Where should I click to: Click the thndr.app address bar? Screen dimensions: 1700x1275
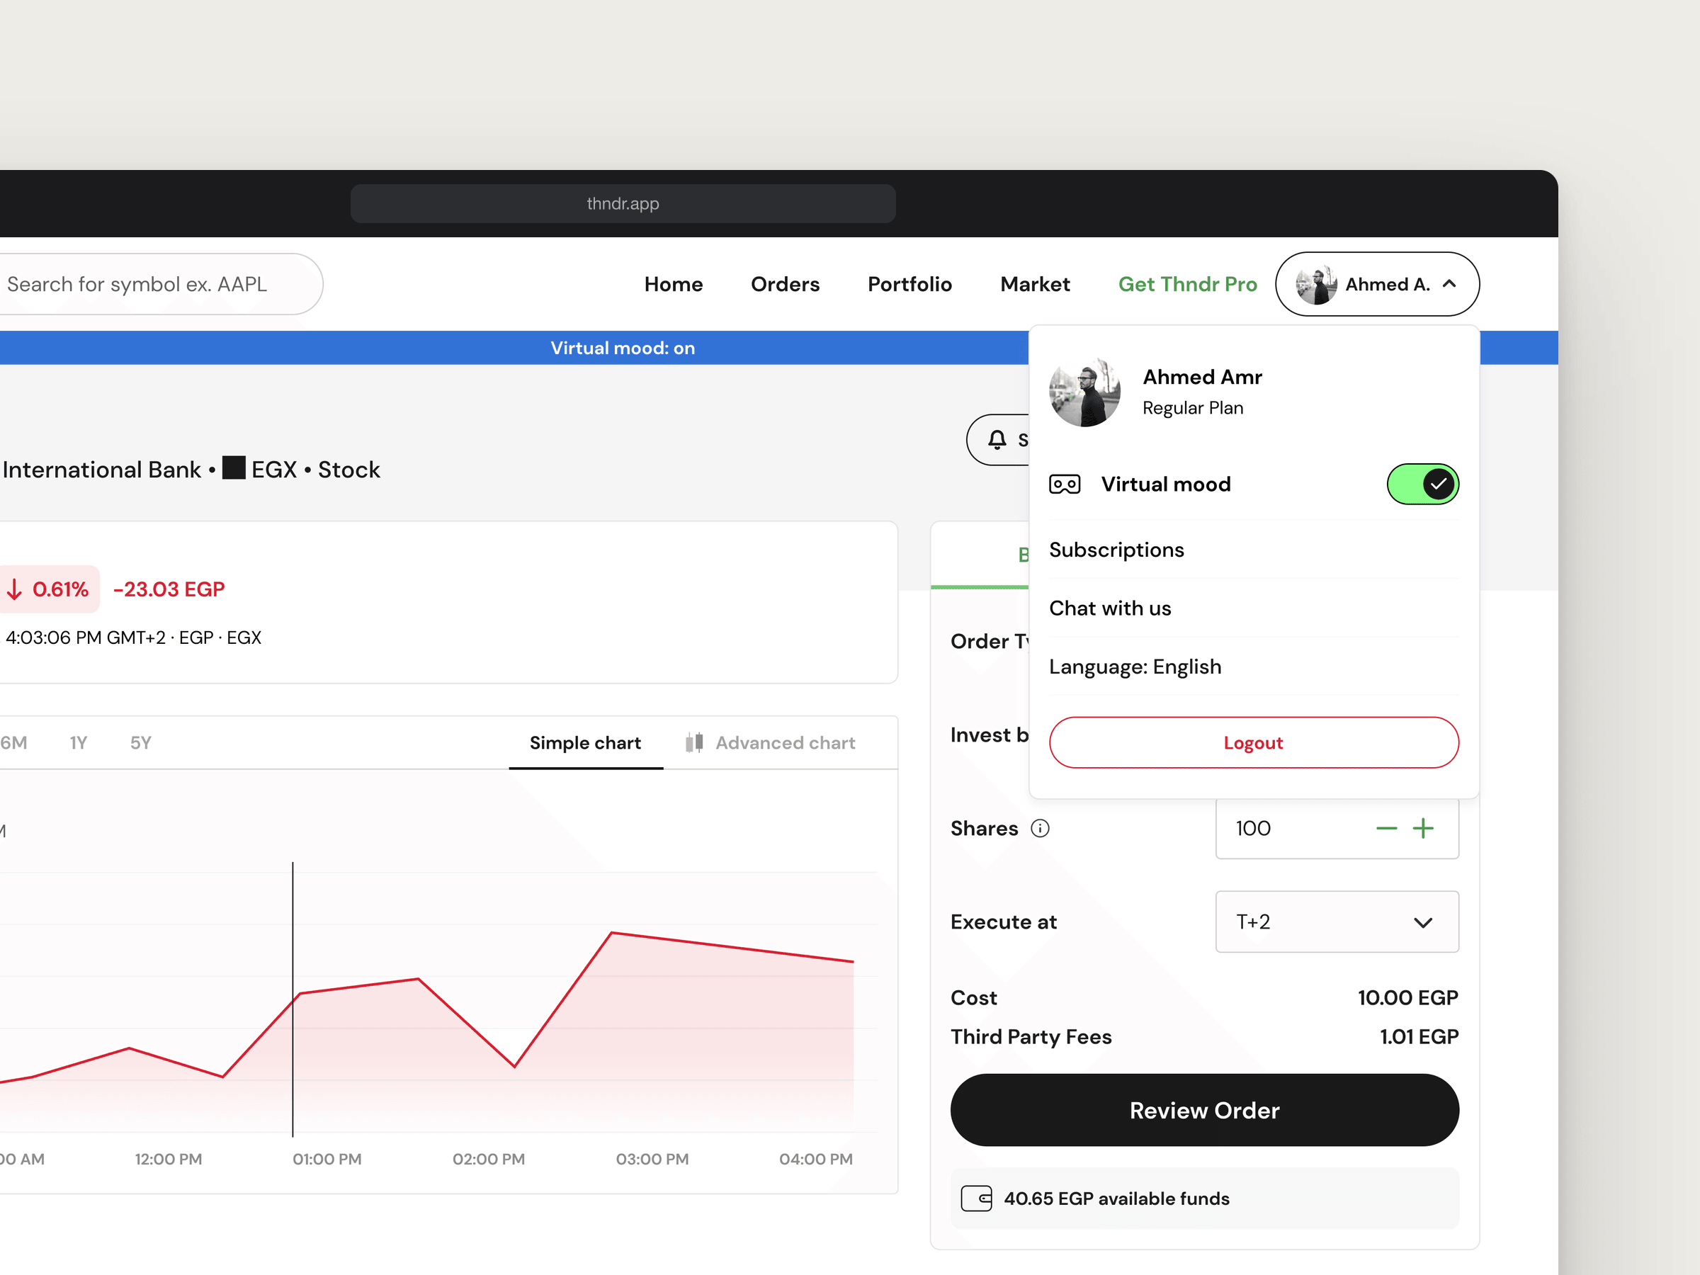point(623,204)
